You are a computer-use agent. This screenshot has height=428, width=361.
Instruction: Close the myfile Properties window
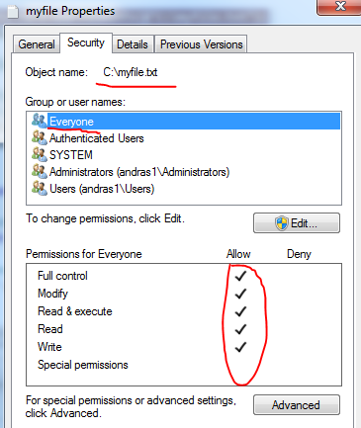(339, 7)
